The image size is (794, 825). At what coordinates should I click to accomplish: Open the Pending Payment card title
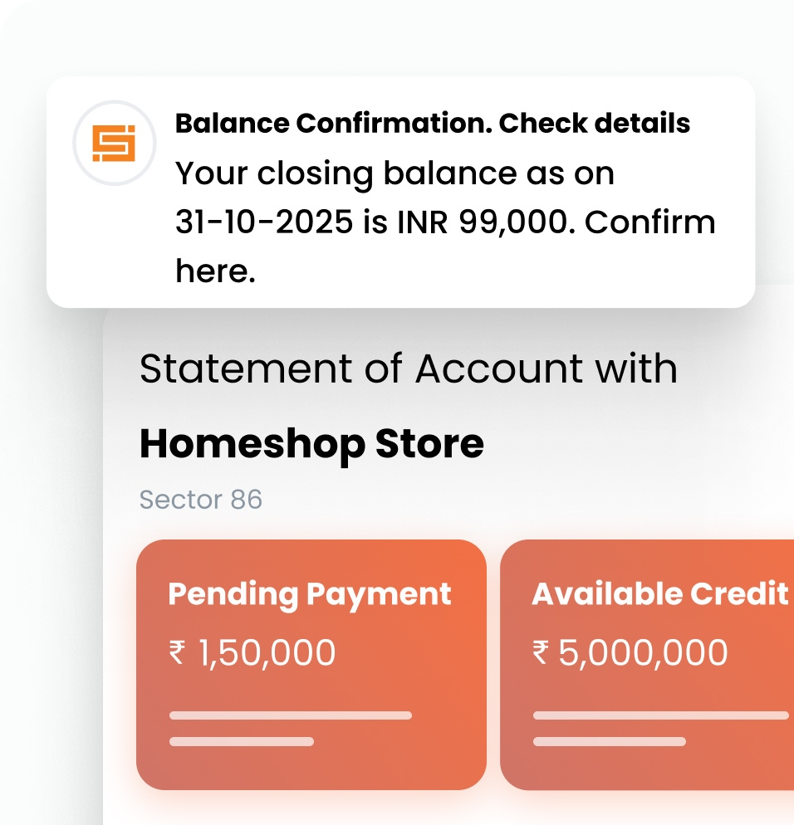310,594
